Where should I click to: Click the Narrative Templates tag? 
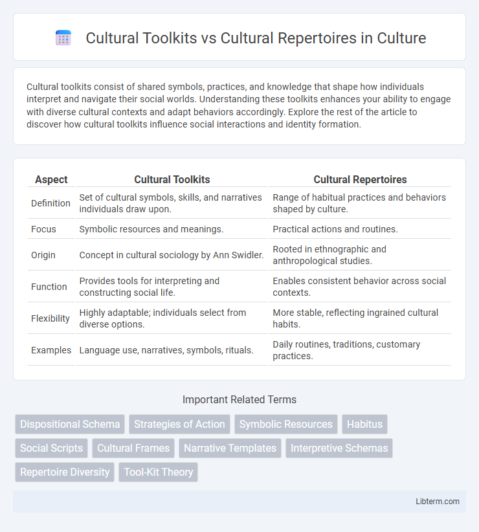tap(230, 449)
